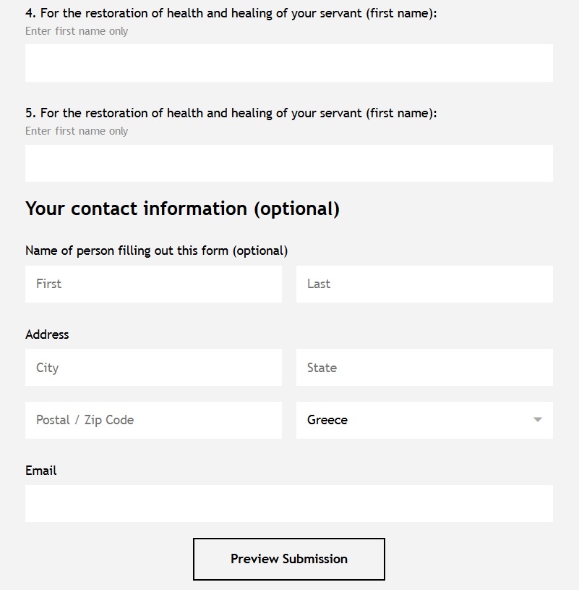Click the Postal / Zip Code field

153,420
